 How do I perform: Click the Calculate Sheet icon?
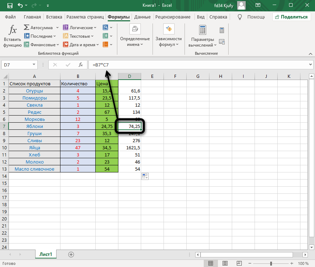coord(222,42)
